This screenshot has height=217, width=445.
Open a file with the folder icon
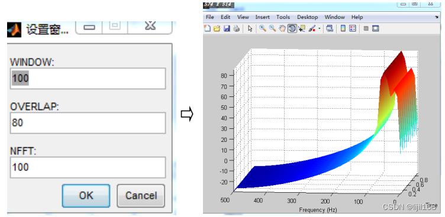(217, 28)
